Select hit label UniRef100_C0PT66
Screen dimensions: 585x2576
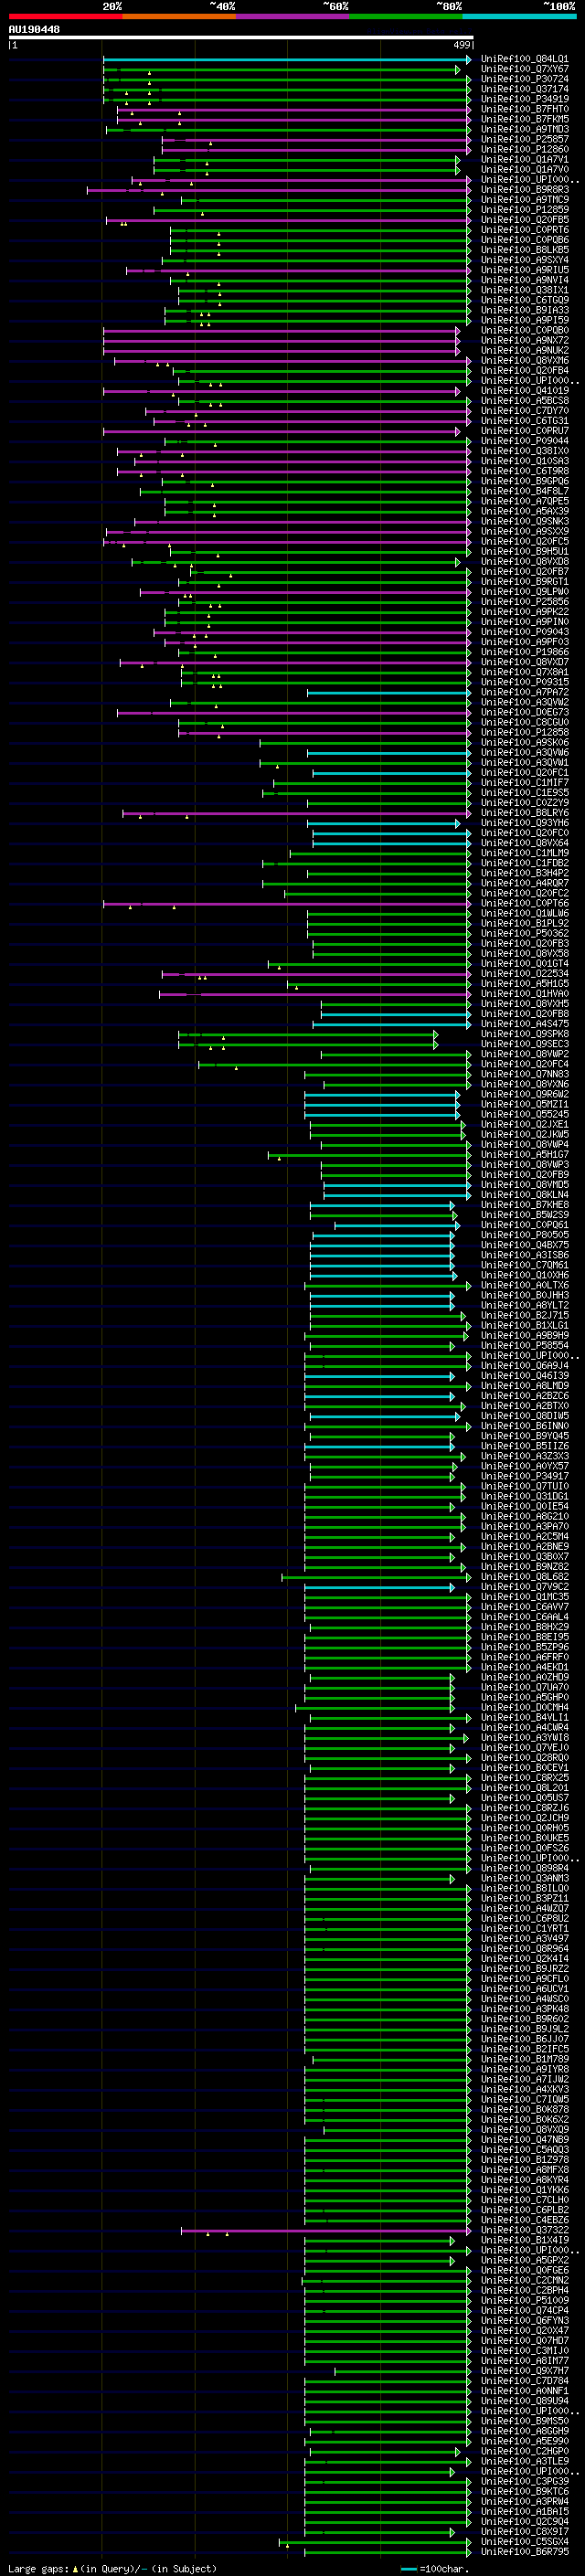(524, 903)
